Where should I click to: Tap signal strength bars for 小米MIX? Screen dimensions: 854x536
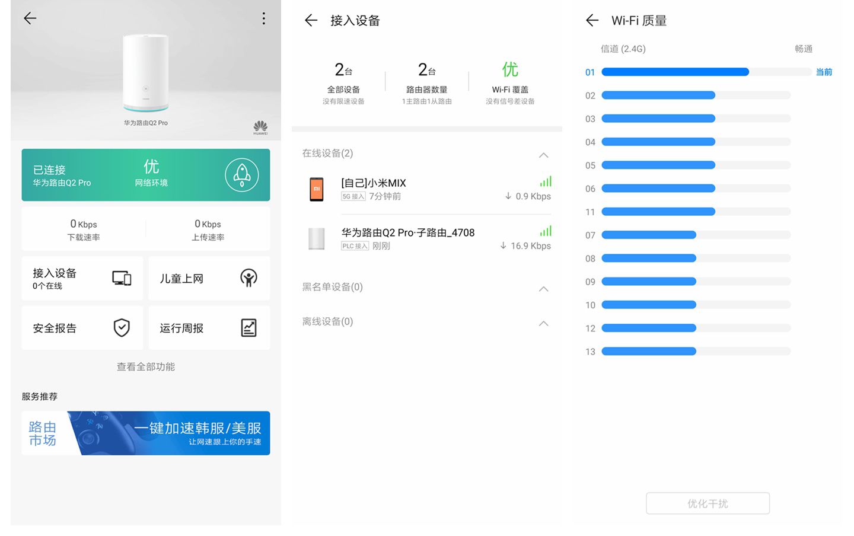(x=546, y=181)
